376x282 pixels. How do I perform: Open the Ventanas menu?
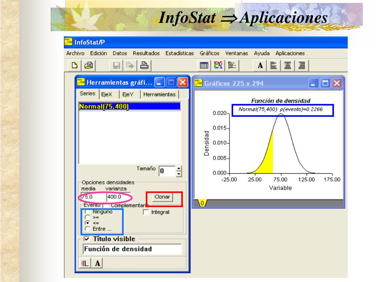pos(237,53)
